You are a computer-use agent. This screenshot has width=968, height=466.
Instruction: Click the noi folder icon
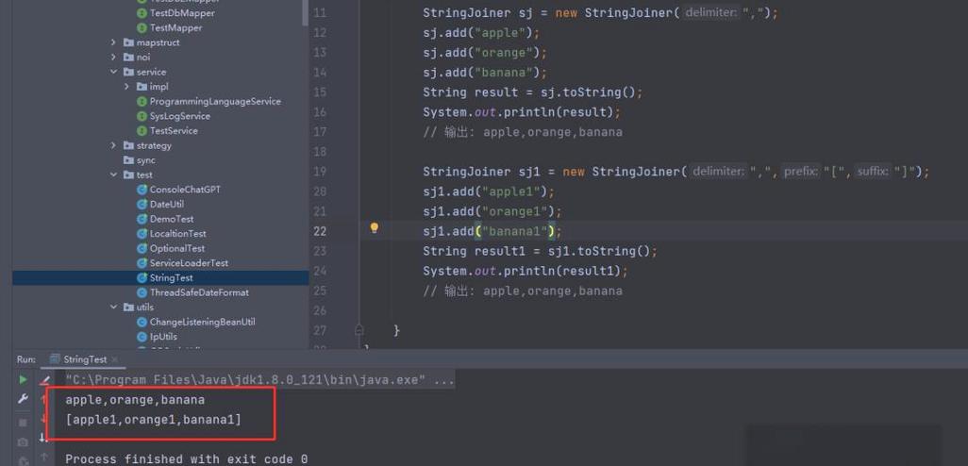(x=128, y=58)
